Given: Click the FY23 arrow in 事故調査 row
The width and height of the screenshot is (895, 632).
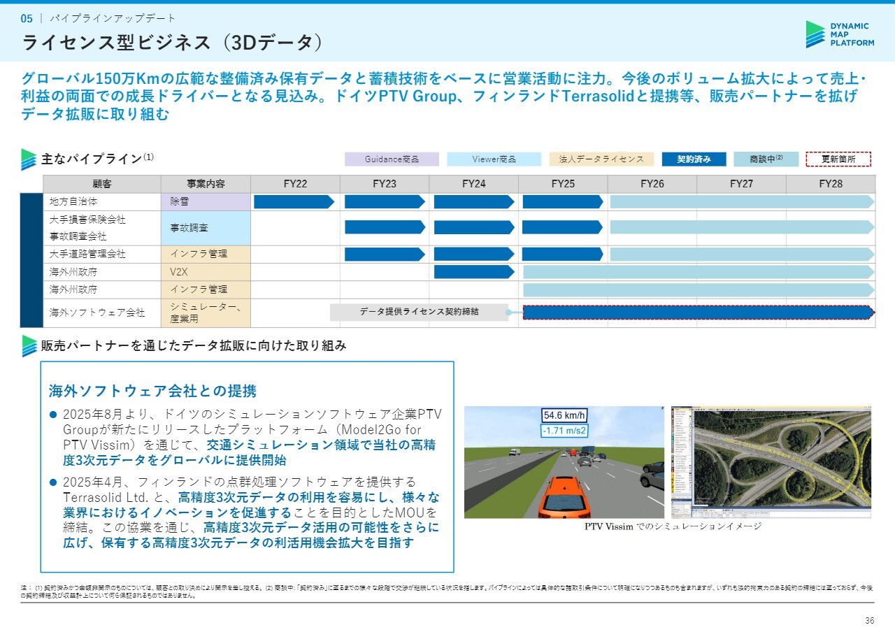Looking at the screenshot, I should (x=385, y=227).
